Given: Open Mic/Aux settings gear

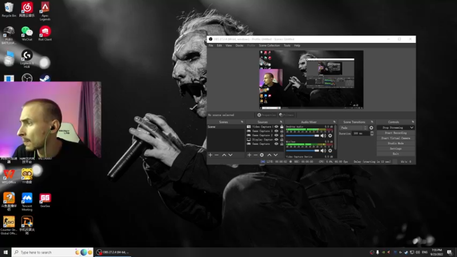Looking at the screenshot, I should coord(330,151).
